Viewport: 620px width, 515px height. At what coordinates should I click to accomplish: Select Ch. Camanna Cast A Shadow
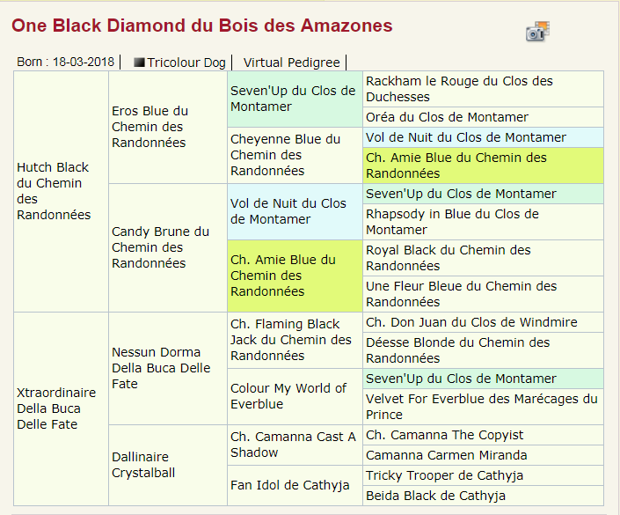(x=293, y=445)
